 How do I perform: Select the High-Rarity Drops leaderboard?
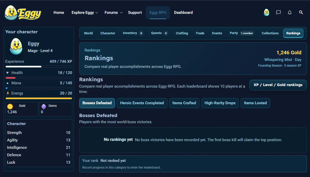(x=220, y=103)
